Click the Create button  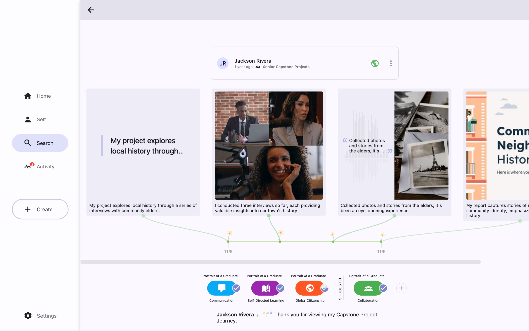[40, 209]
